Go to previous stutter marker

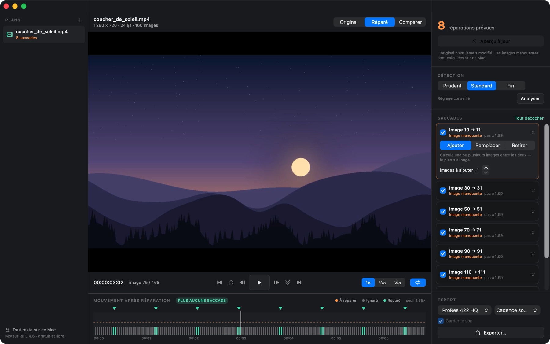coord(231,283)
